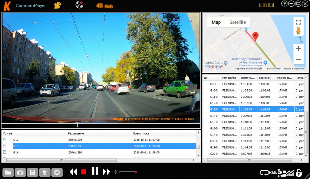Check the checkbox next to group G12
Image resolution: width=310 pixels, height=179 pixels.
(4, 139)
